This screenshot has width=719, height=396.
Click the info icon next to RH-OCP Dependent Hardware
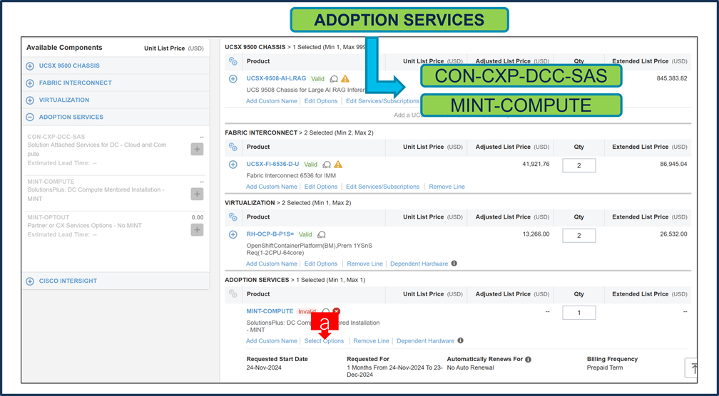click(x=454, y=264)
